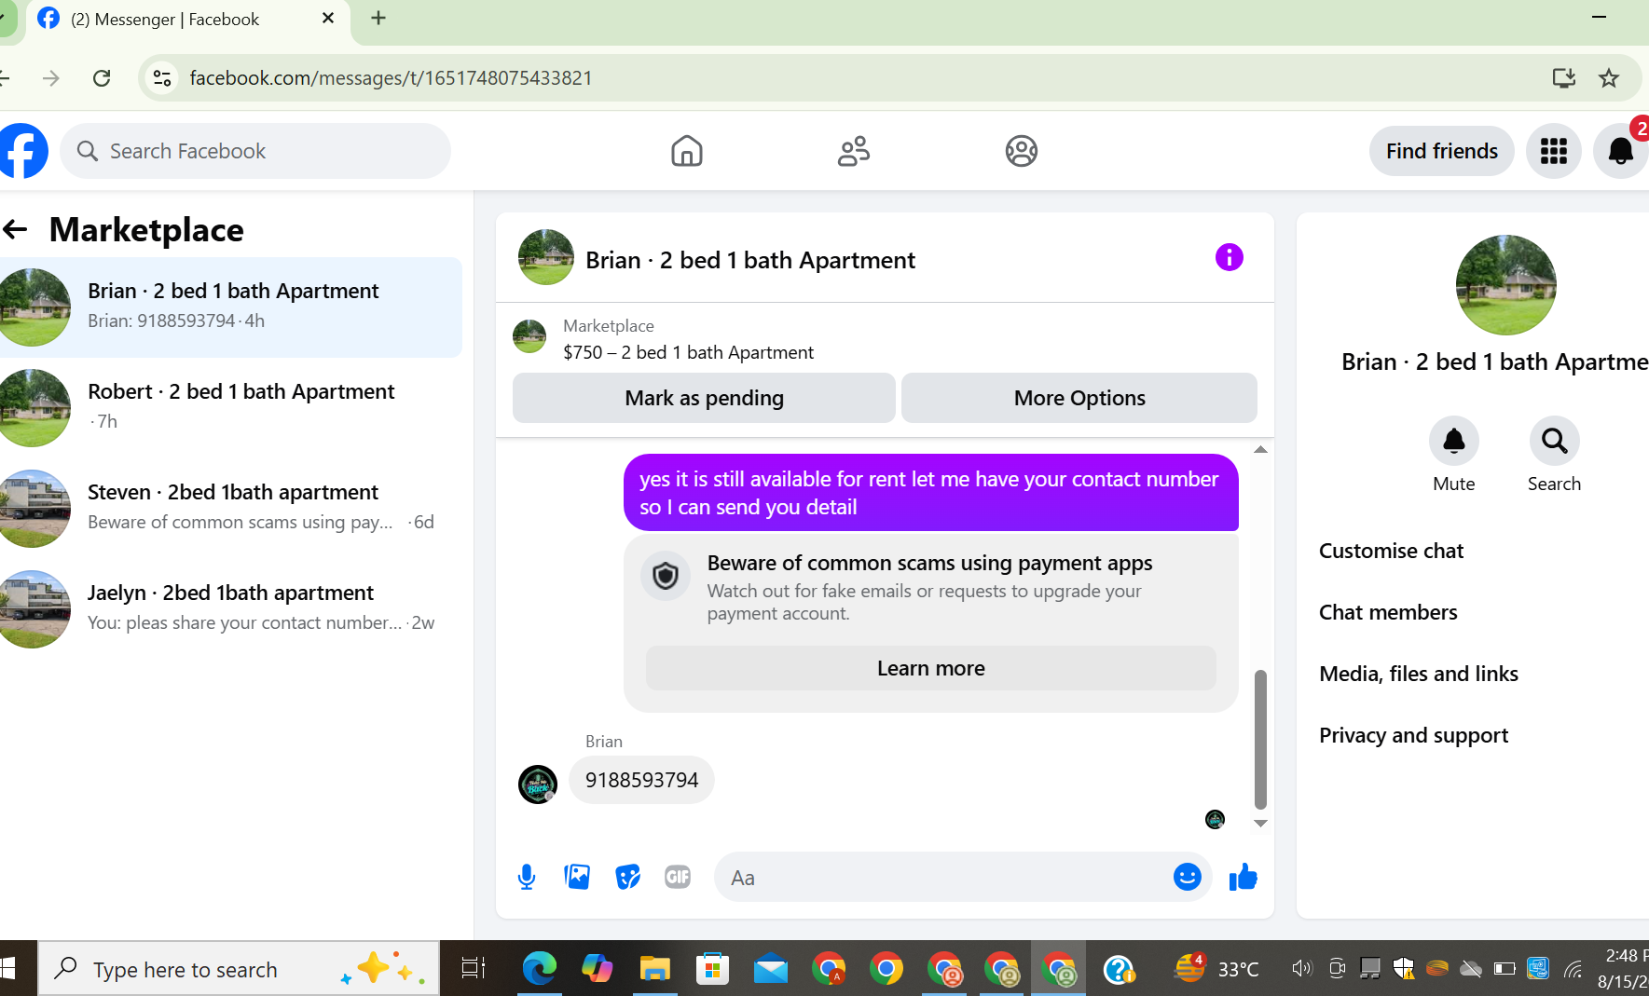Open the GIF picker icon

coord(678,877)
